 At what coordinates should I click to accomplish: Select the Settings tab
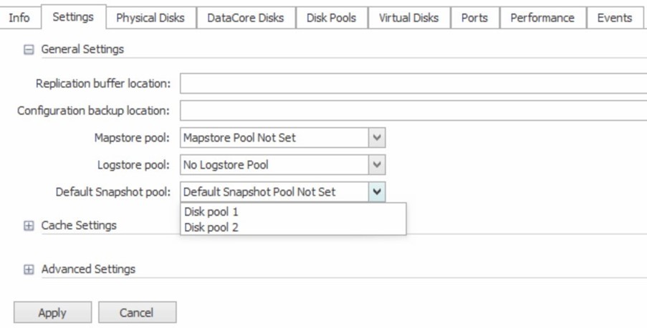pos(72,18)
